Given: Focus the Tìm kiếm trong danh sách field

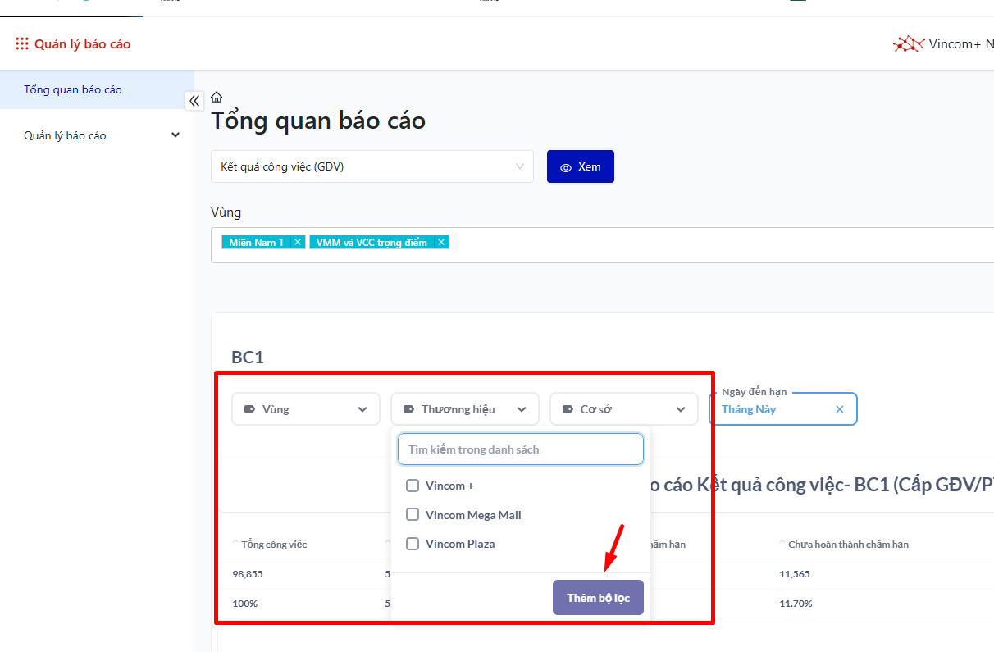Looking at the screenshot, I should 520,449.
